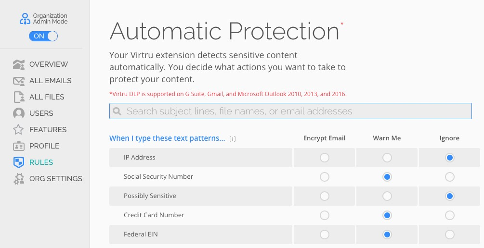
Task: Turn off Organization Admin Mode switch
Action: (x=43, y=36)
